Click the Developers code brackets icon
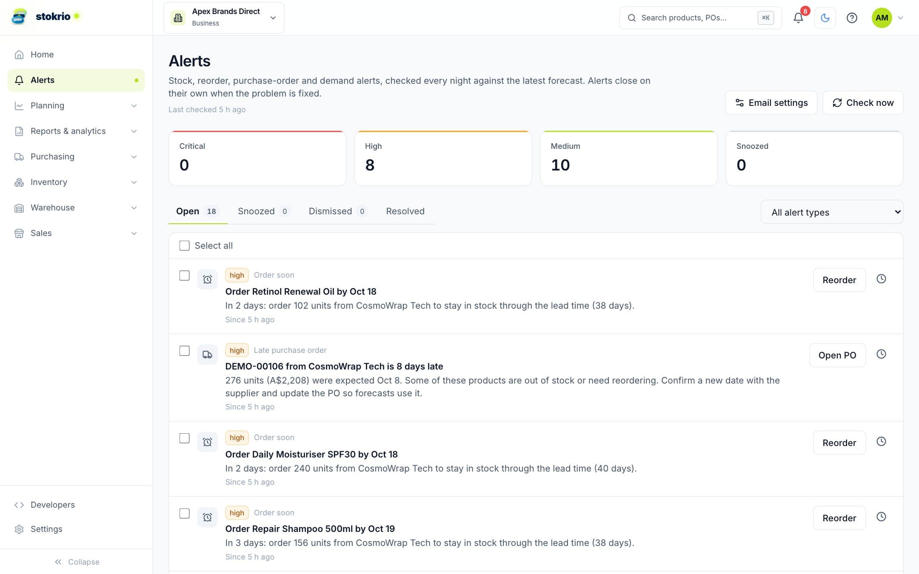Viewport: 919px width, 574px height. [19, 505]
